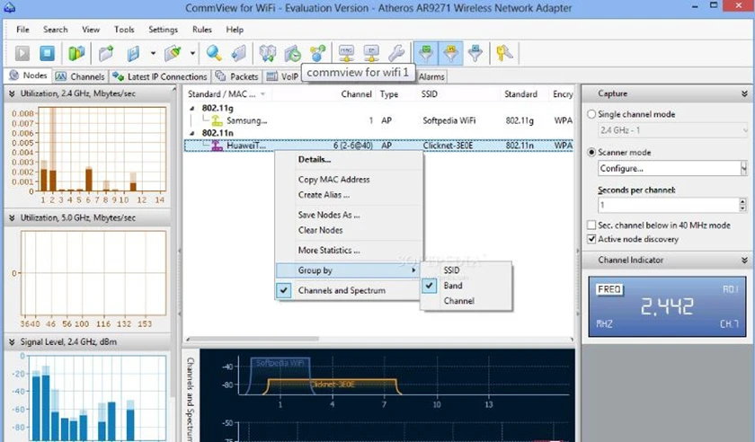The image size is (755, 442).
Task: Open the Tools menu
Action: 124,30
